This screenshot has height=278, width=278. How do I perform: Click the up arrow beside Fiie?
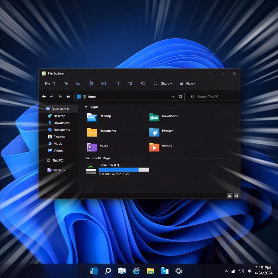click(54, 83)
